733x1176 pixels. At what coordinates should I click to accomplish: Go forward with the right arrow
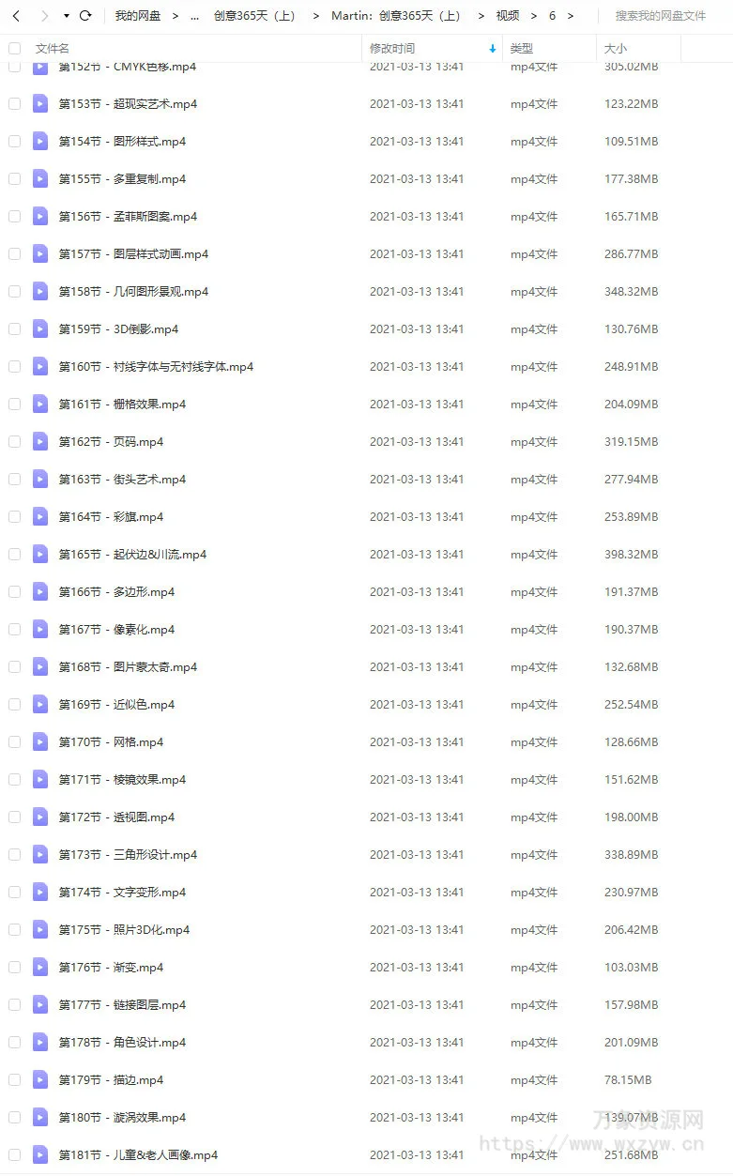pyautogui.click(x=44, y=16)
